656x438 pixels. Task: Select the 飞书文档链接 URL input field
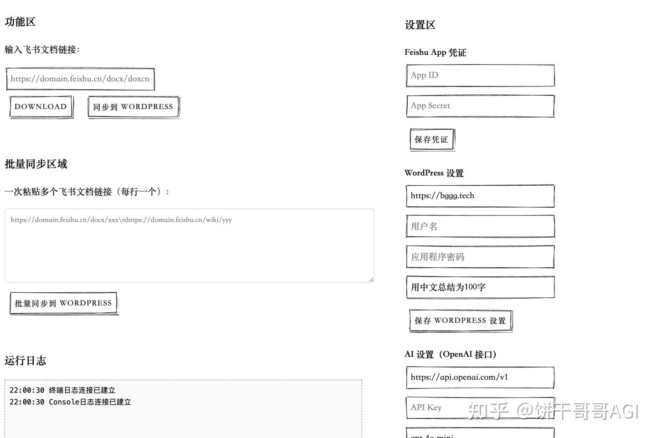(80, 78)
